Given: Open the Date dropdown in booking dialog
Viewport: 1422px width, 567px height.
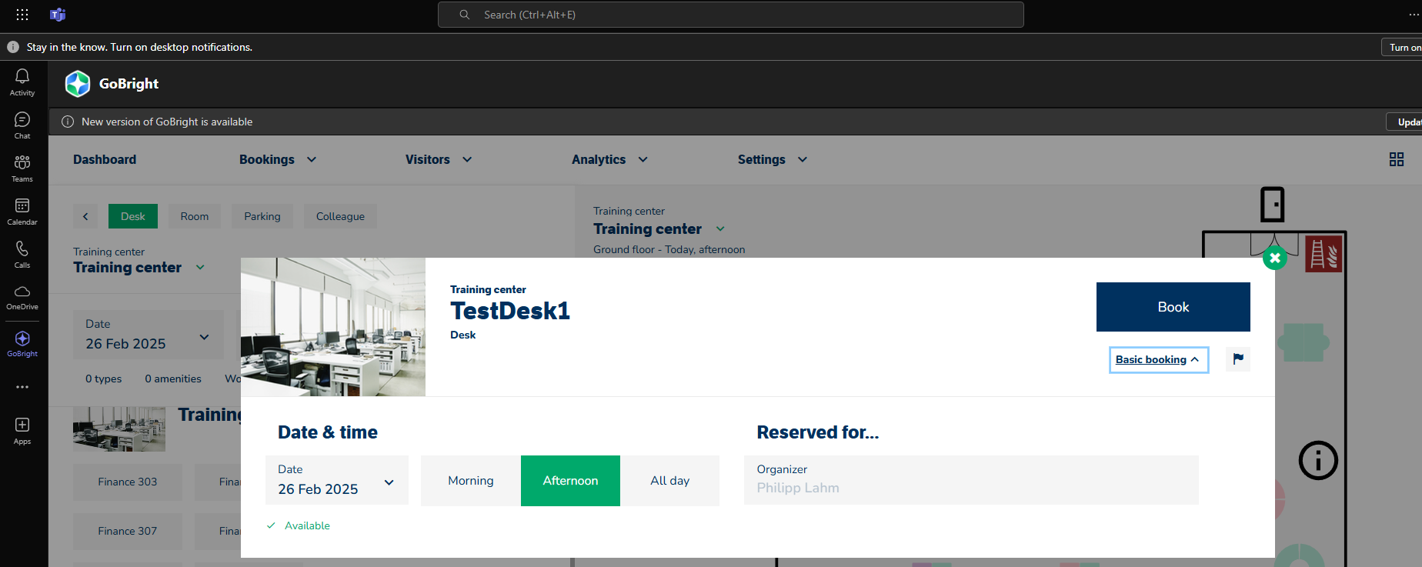Looking at the screenshot, I should coord(336,481).
